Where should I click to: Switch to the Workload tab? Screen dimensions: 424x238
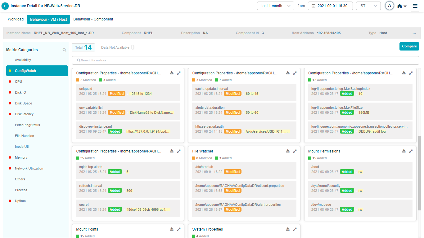(x=16, y=19)
